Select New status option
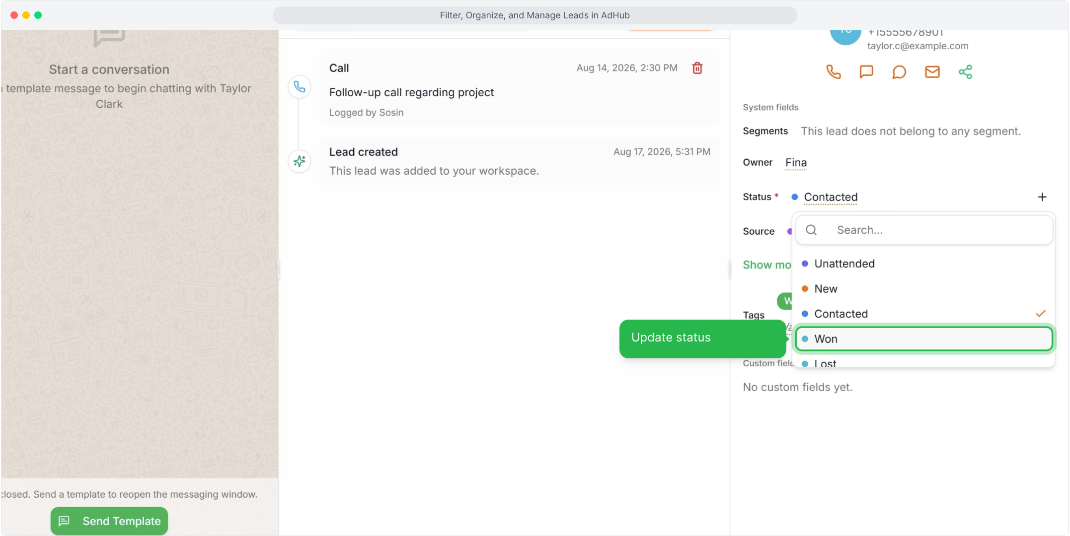 click(x=924, y=289)
